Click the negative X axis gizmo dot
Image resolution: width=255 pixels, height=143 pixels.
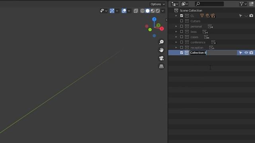click(x=147, y=26)
